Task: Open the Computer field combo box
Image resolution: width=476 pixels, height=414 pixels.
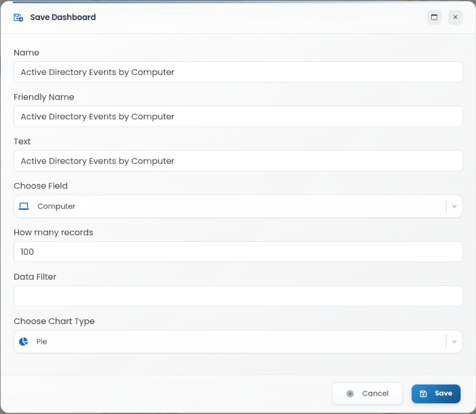Action: (x=238, y=206)
